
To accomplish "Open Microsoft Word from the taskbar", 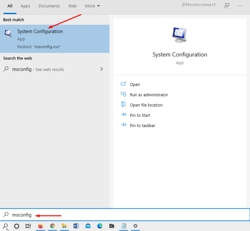I will point(76,226).
